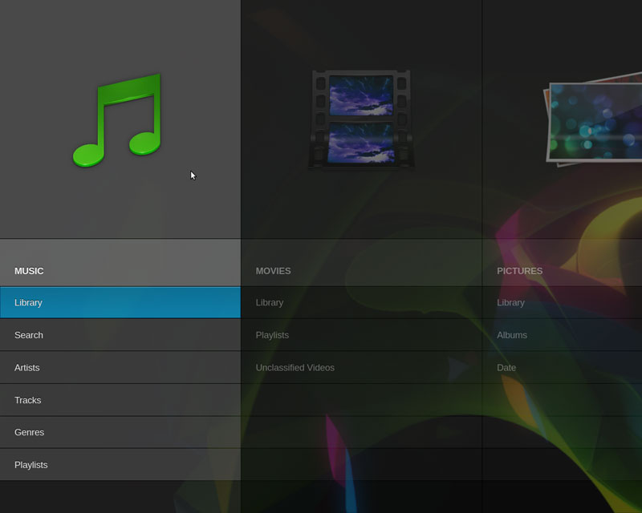Select the Pictures photo stack icon
The image size is (642, 513).
pos(592,119)
